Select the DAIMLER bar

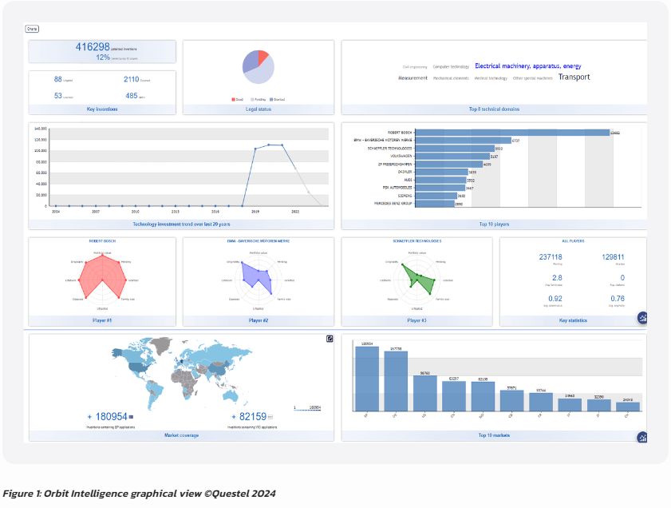click(x=442, y=173)
